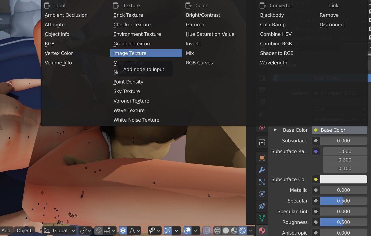Open the Object Constraints tab

click(262, 206)
